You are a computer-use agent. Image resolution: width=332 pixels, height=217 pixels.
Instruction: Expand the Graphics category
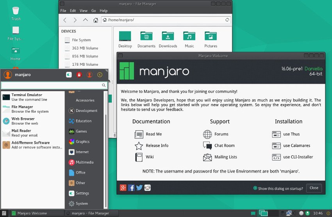pos(82,142)
